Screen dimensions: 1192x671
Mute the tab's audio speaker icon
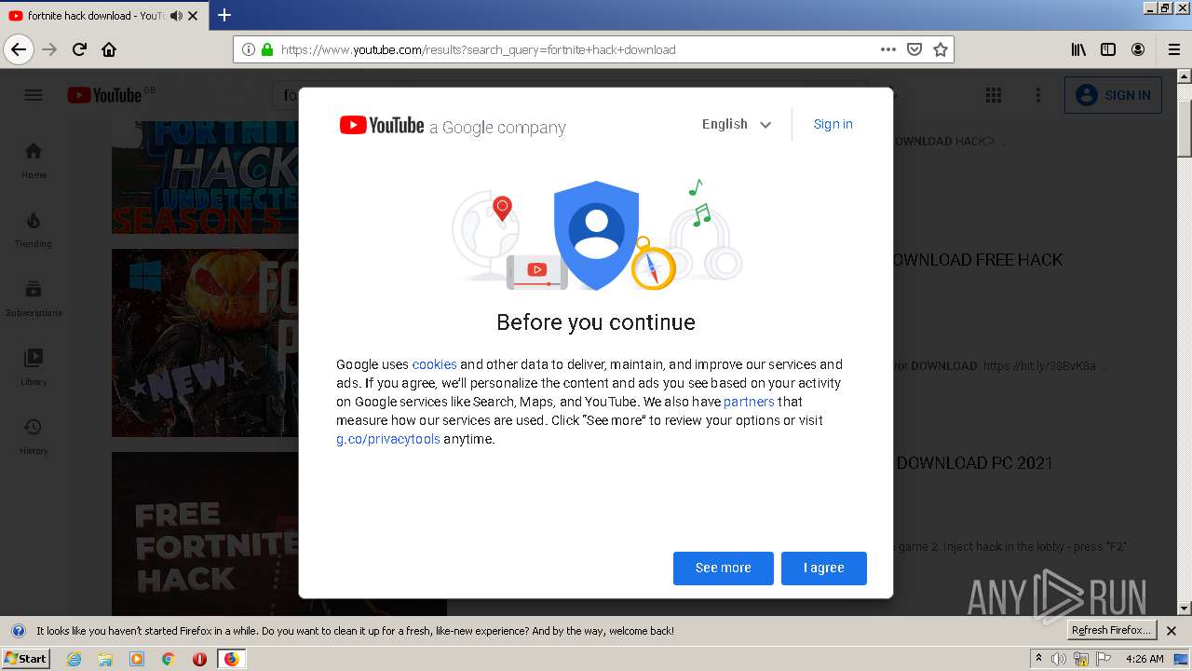pos(176,16)
